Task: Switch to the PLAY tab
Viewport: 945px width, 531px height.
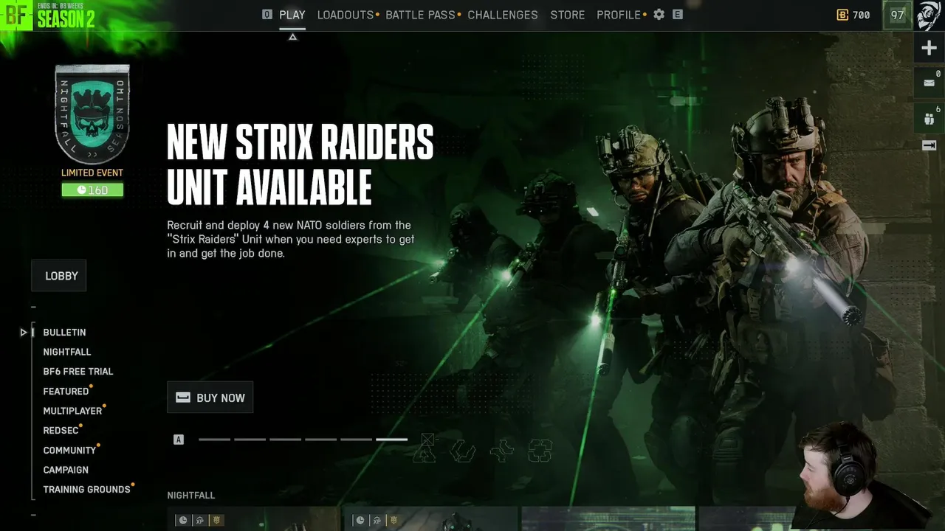Action: coord(292,15)
